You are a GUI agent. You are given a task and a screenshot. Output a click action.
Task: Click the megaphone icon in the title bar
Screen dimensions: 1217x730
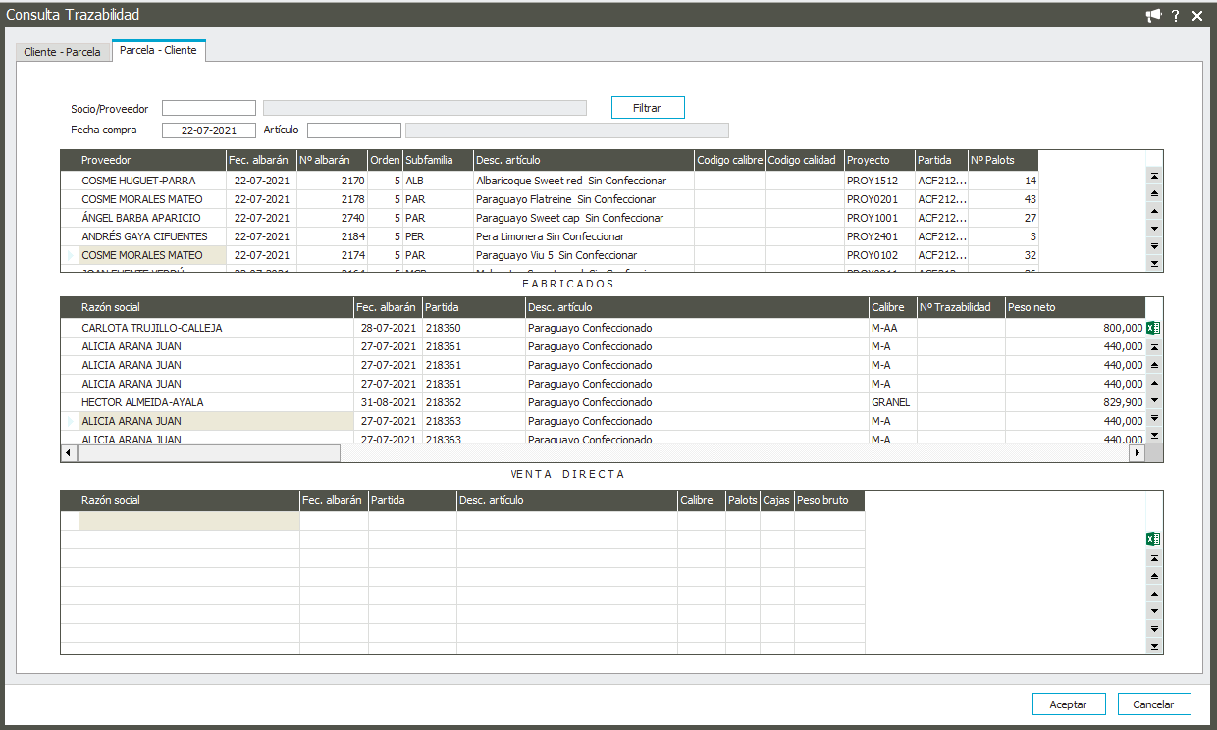pos(1153,15)
